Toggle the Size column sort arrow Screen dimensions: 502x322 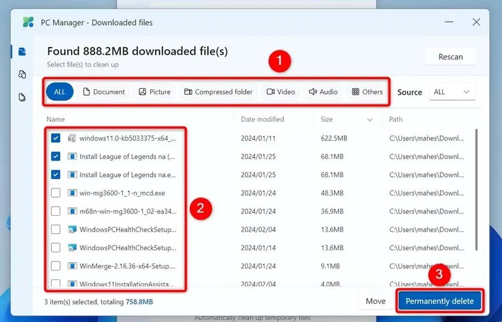pos(370,119)
